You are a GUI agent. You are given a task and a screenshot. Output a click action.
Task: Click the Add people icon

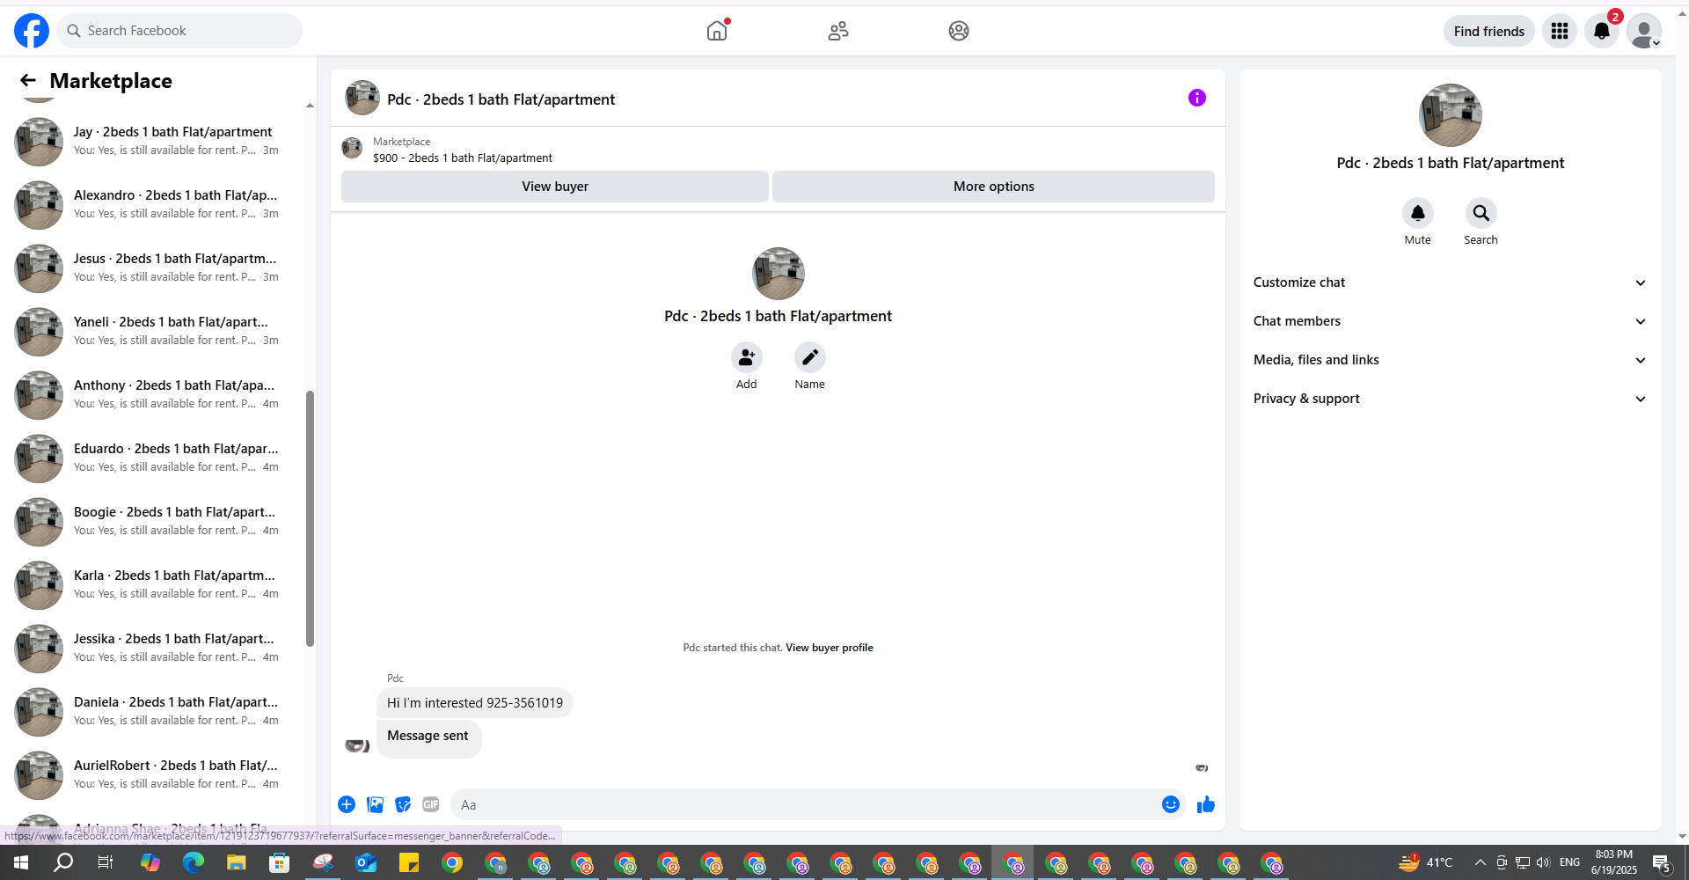coord(747,357)
